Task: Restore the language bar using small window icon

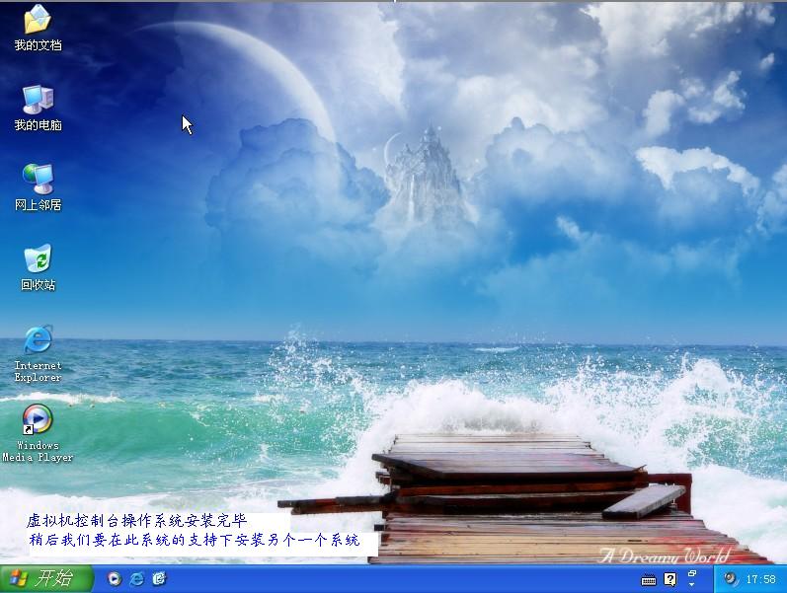Action: pos(692,573)
